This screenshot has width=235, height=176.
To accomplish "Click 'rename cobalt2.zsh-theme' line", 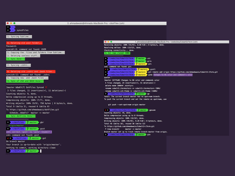I will (131, 91).
